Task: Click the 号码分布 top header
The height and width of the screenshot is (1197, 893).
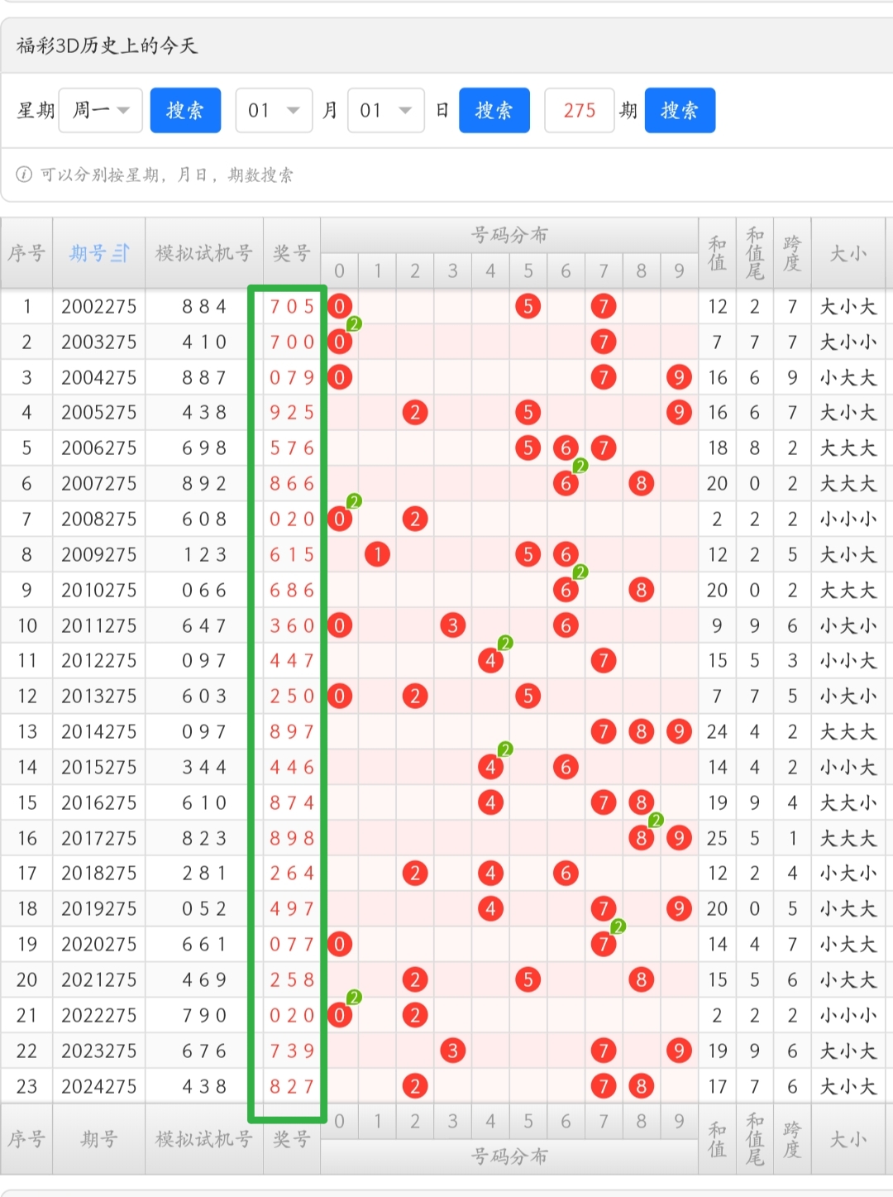Action: tap(509, 235)
